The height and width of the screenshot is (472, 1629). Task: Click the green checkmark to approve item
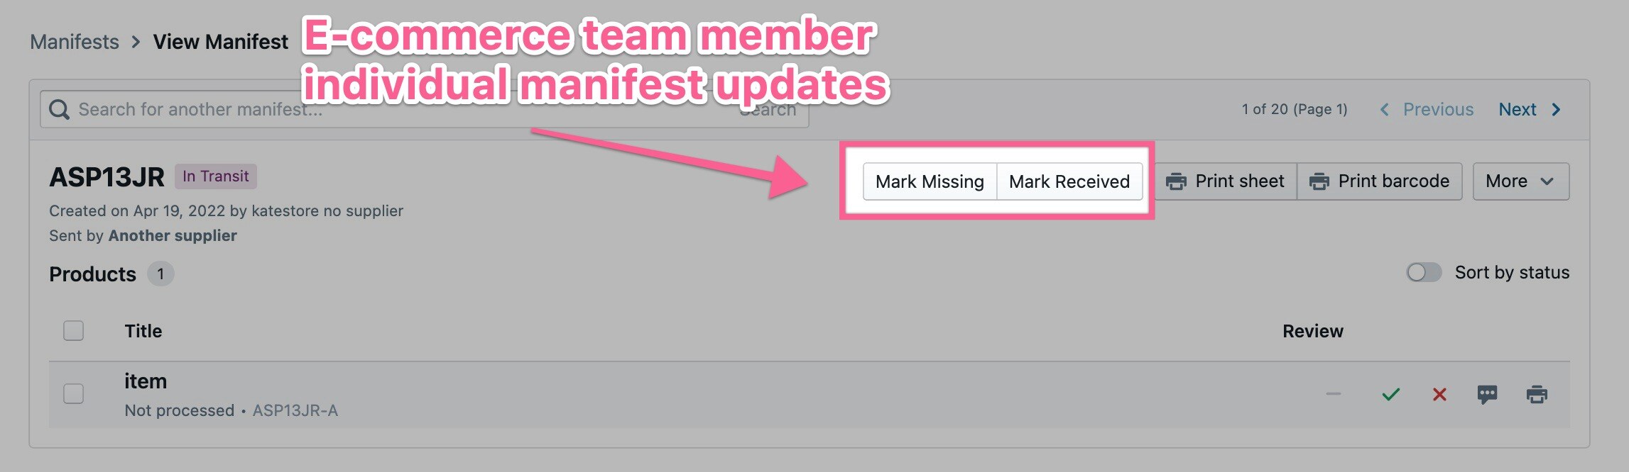pyautogui.click(x=1390, y=395)
